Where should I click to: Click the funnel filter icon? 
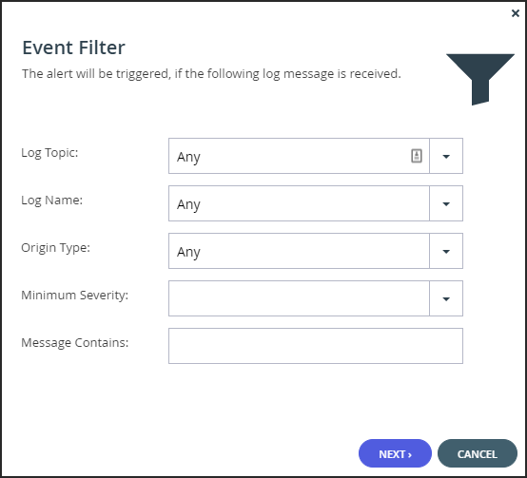(x=480, y=79)
